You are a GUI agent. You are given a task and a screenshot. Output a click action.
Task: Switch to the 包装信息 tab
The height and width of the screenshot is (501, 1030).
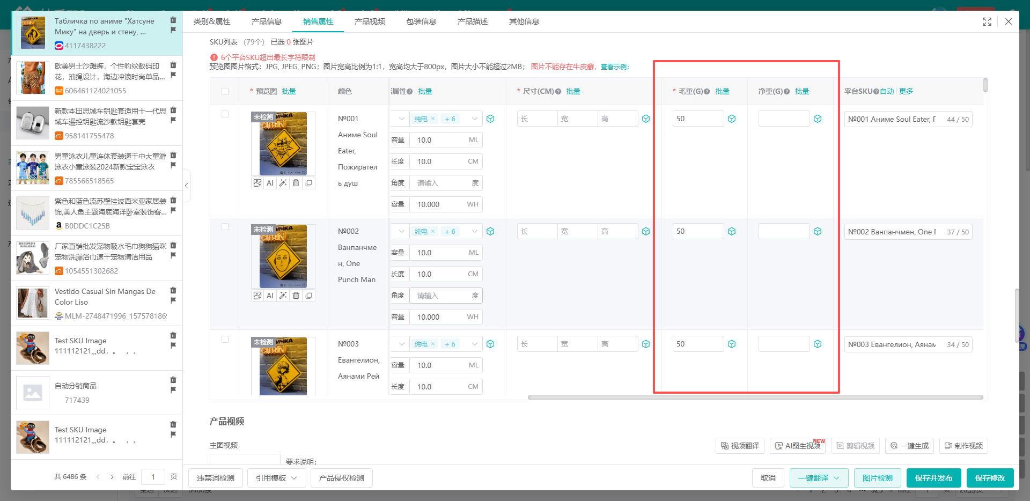coord(421,21)
